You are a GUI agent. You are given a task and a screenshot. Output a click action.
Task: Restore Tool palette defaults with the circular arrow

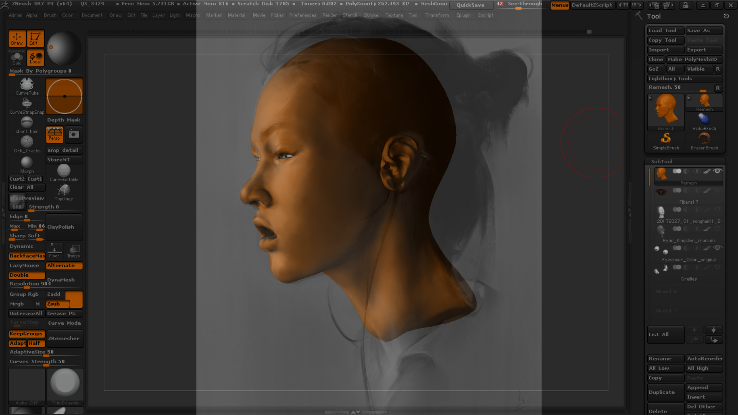point(726,16)
